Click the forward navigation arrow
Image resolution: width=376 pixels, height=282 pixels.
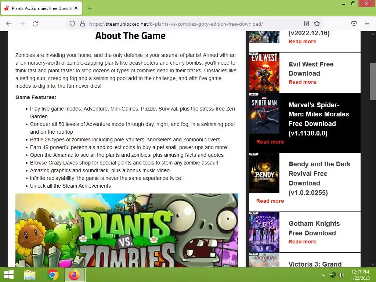coord(22,24)
